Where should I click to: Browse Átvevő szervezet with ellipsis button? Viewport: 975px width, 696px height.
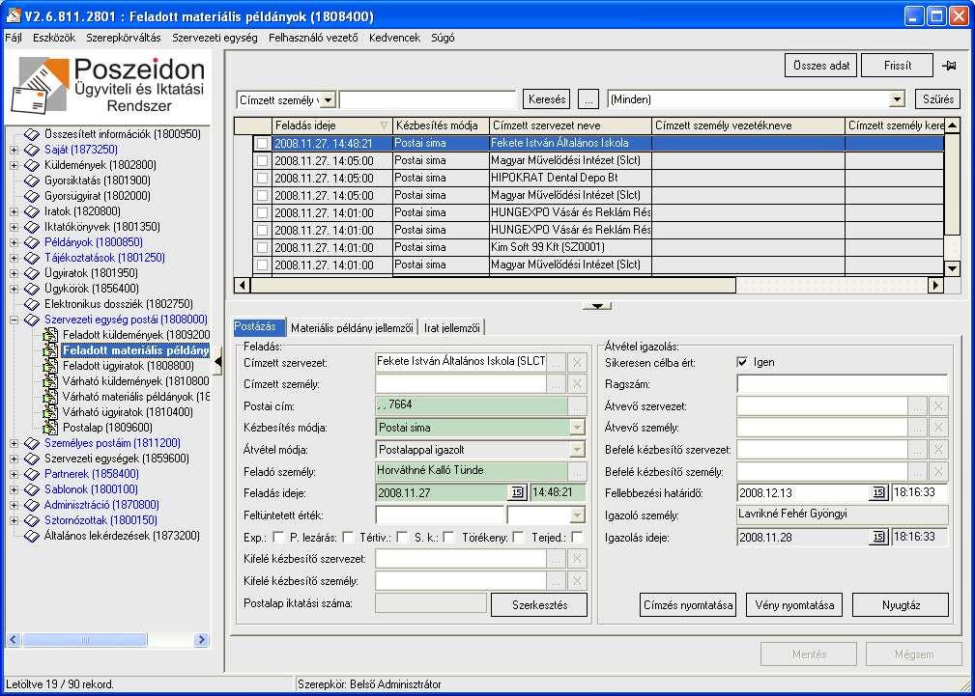917,406
